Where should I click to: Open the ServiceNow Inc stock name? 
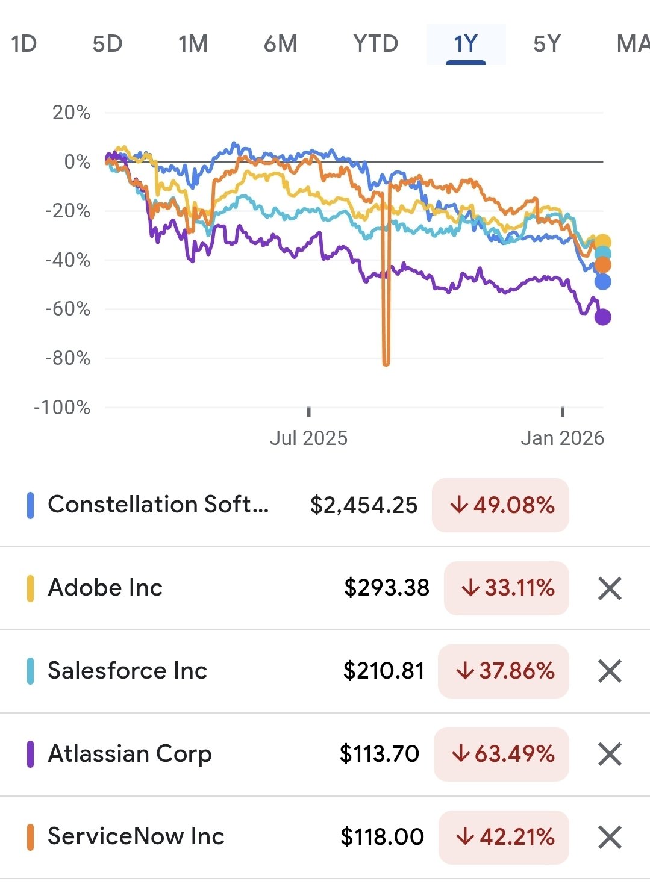(x=136, y=836)
